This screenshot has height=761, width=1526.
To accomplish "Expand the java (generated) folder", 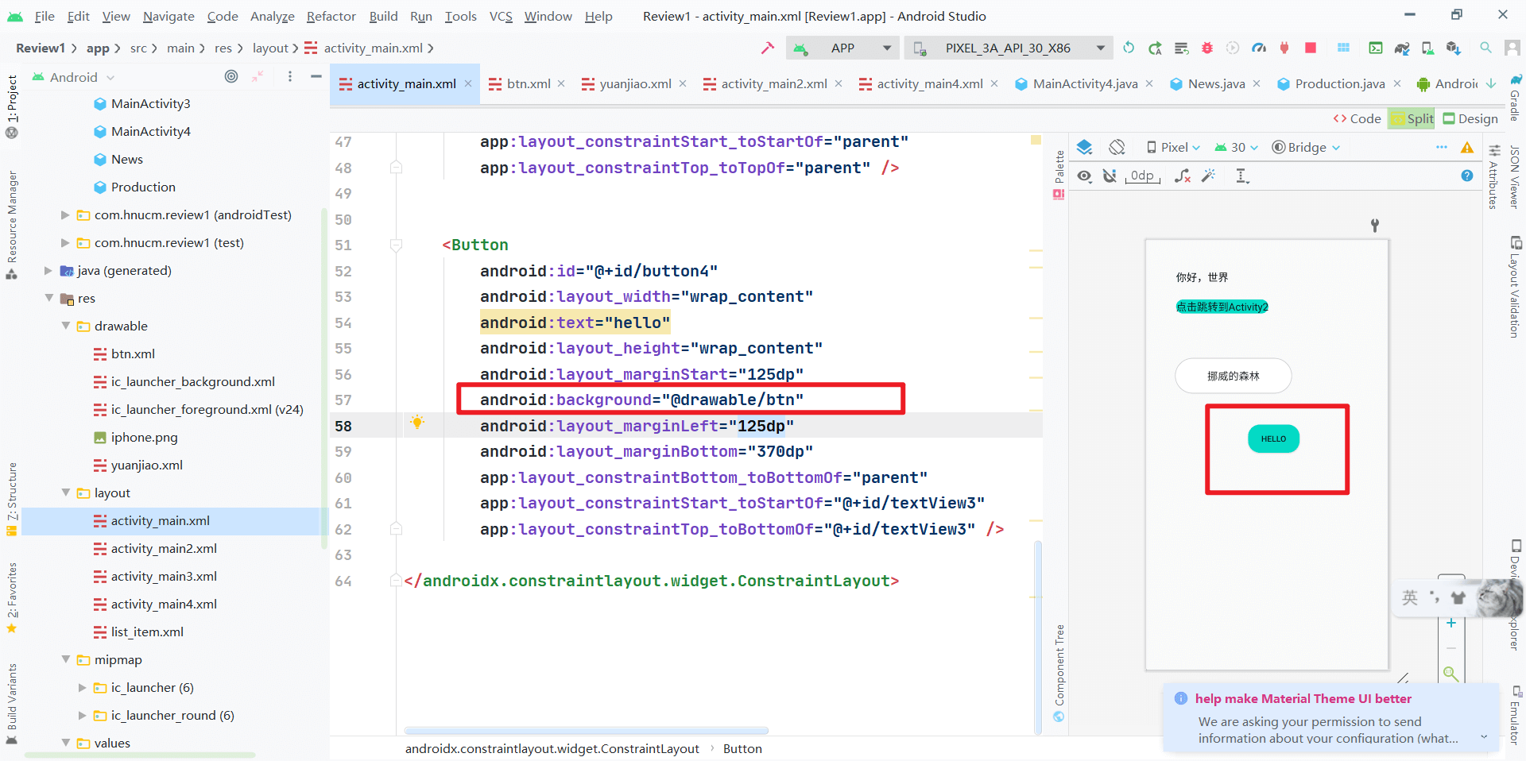I will click(48, 271).
